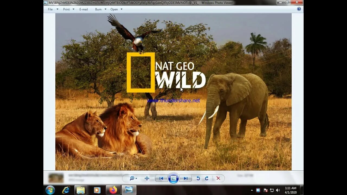Click Show Desktop button at taskbar end
The width and height of the screenshot is (347, 195).
(301, 190)
